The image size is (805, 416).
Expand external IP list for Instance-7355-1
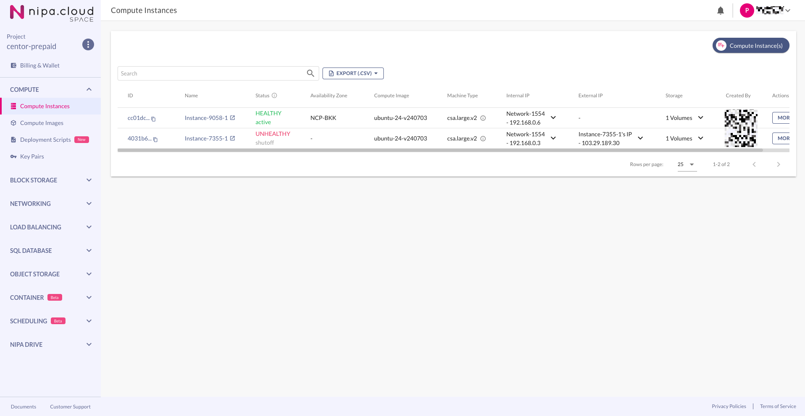(x=640, y=138)
